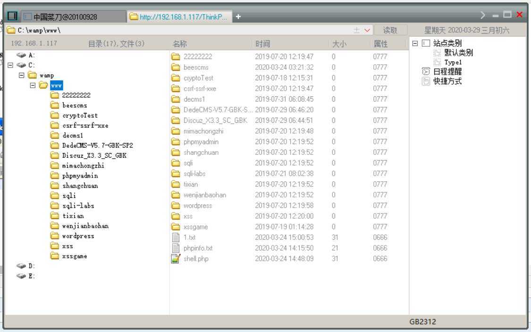Click the 读取 button
Viewport: 531px width, 332px height.
(x=390, y=31)
